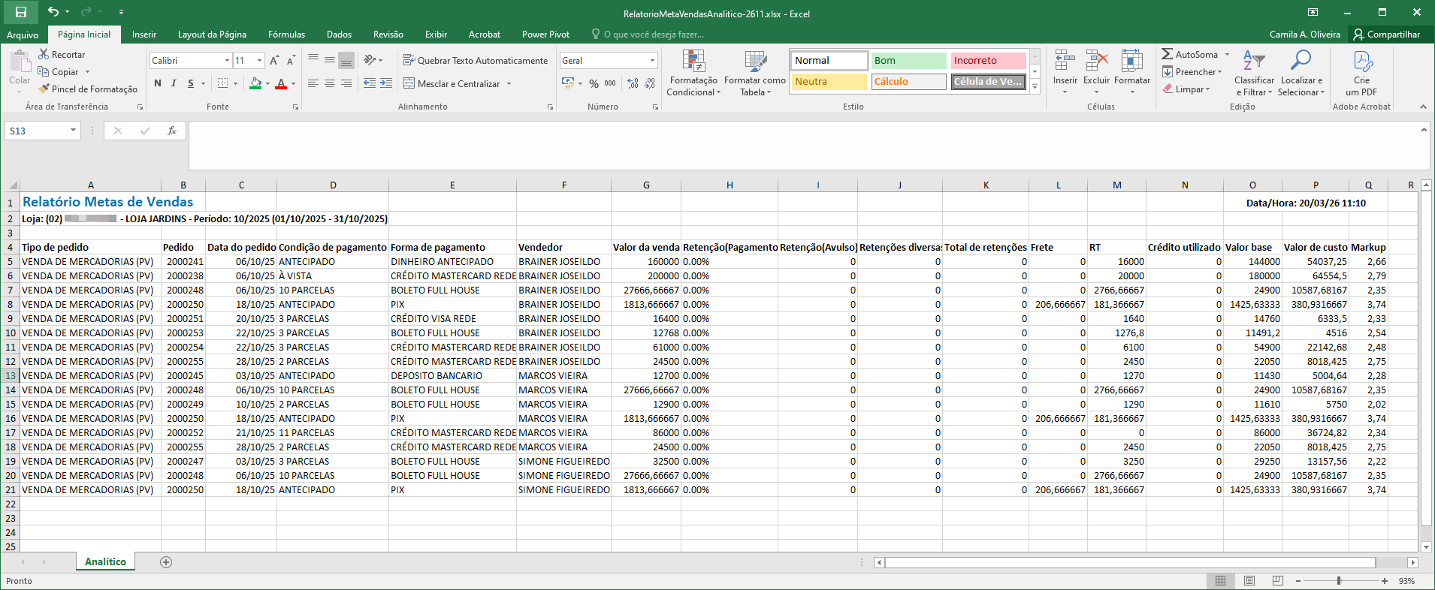Switch to the Dados ribbon tab

click(339, 35)
